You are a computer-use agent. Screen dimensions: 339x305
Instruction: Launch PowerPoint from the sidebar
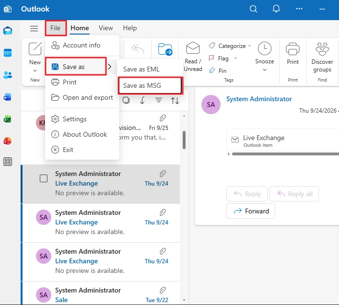point(8,141)
